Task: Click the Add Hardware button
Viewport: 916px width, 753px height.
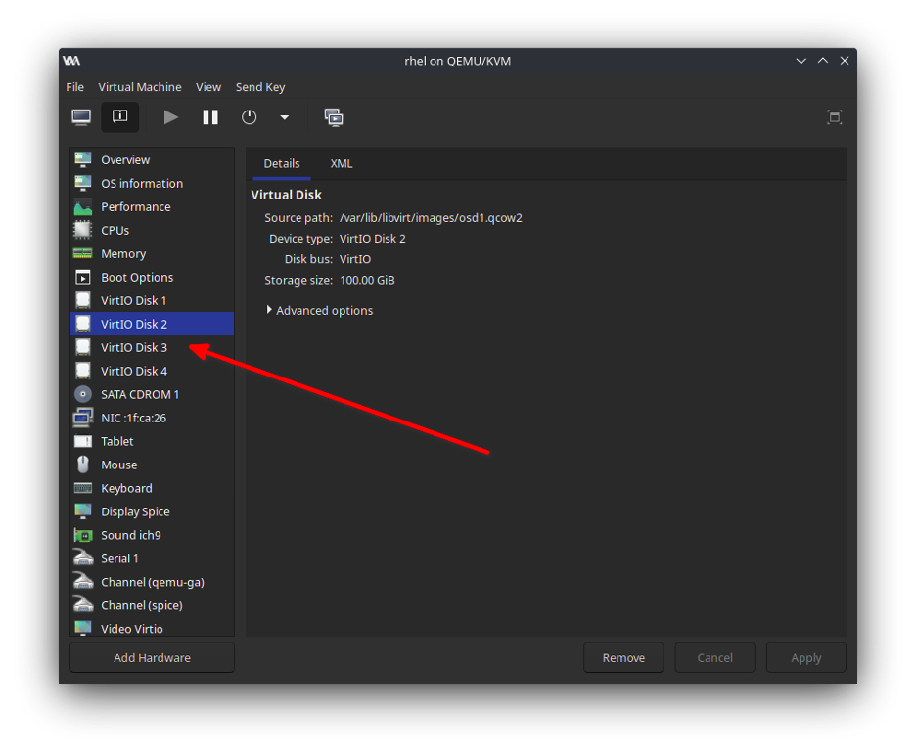Action: 152,658
